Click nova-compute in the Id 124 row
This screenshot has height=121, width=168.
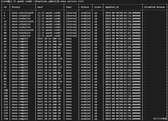[20, 113]
